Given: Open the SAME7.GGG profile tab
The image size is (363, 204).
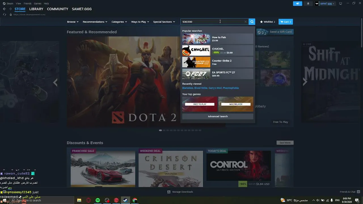Looking at the screenshot, I should 82,9.
